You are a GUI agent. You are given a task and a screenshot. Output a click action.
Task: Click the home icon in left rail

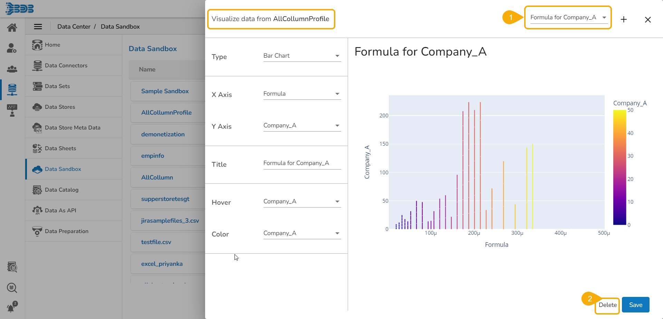click(x=12, y=28)
